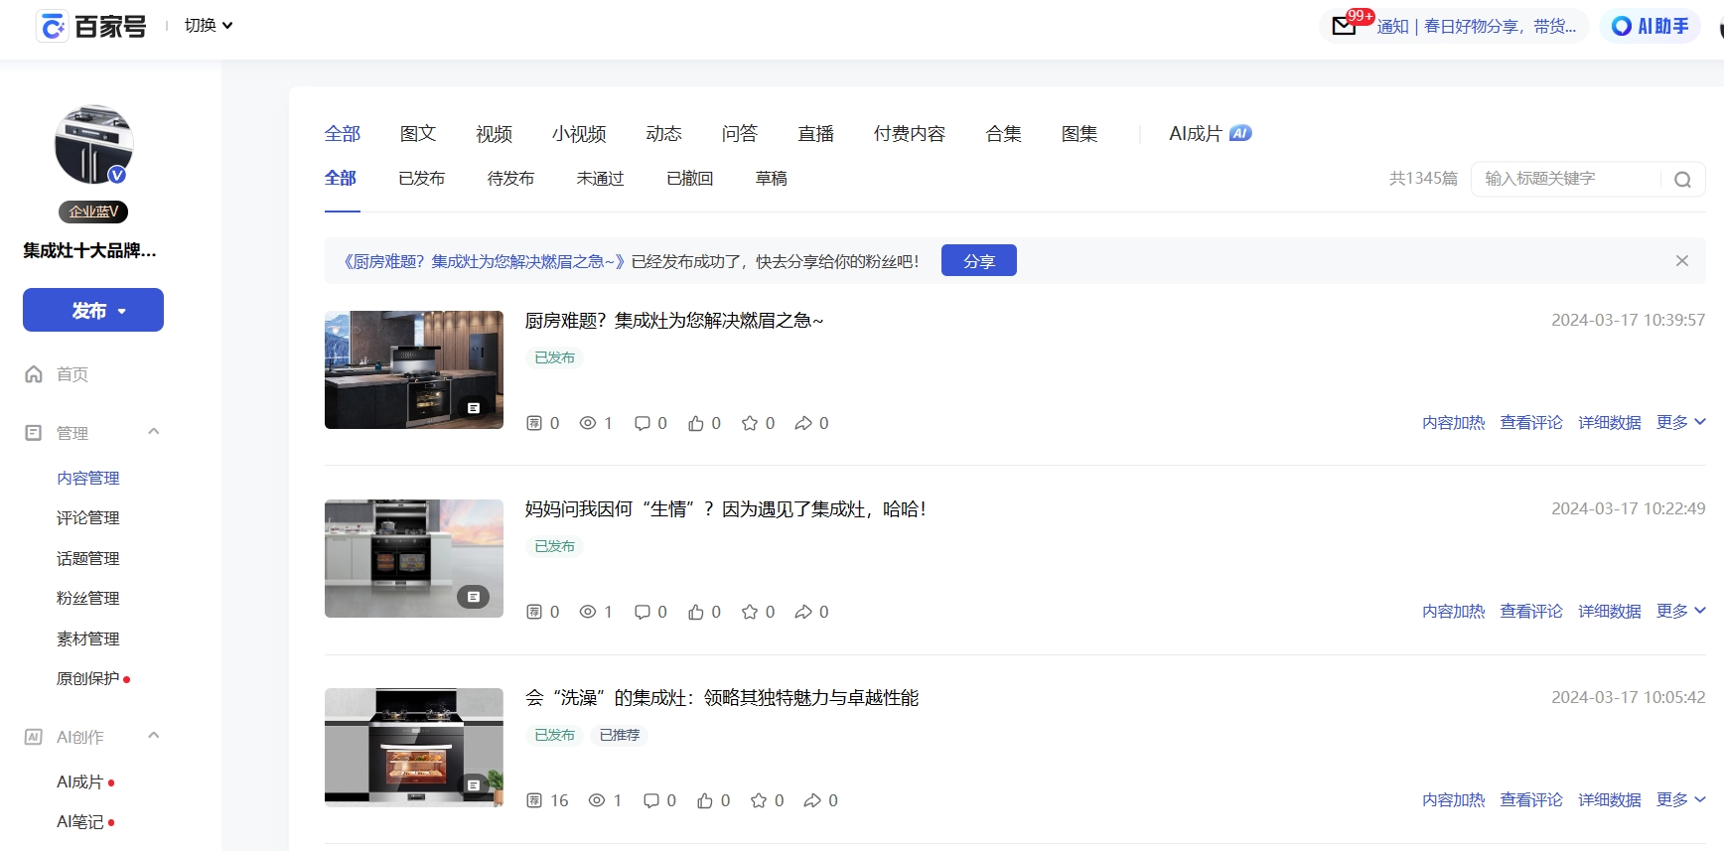This screenshot has width=1724, height=851.
Task: Switch to the 问答 tab
Action: tap(740, 133)
